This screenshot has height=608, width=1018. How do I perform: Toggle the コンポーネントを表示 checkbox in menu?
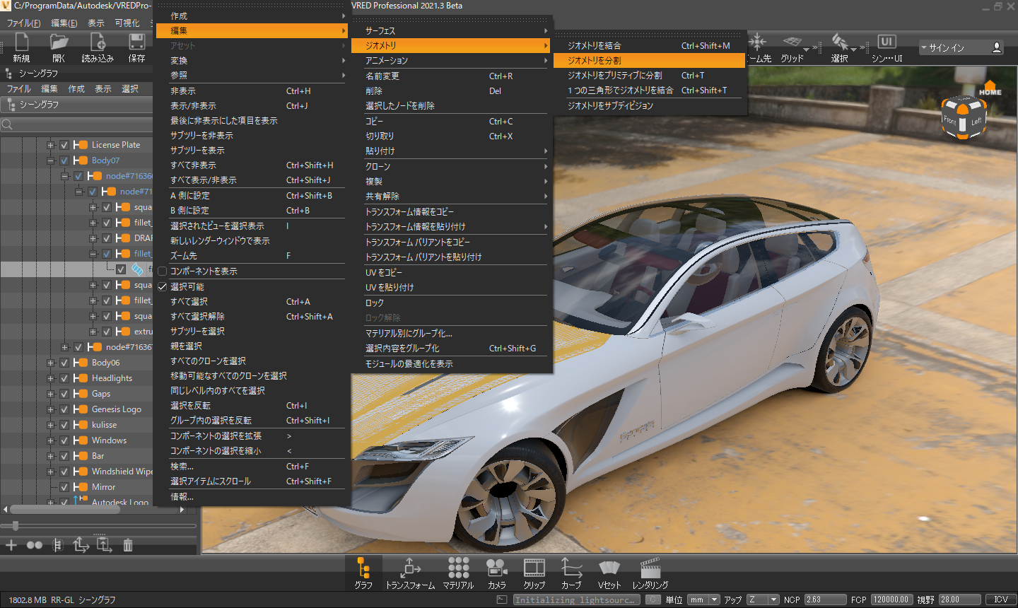163,271
